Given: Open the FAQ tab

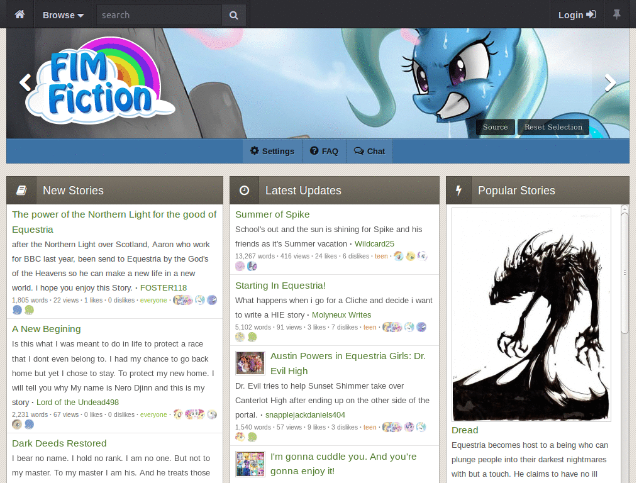Looking at the screenshot, I should pos(324,151).
